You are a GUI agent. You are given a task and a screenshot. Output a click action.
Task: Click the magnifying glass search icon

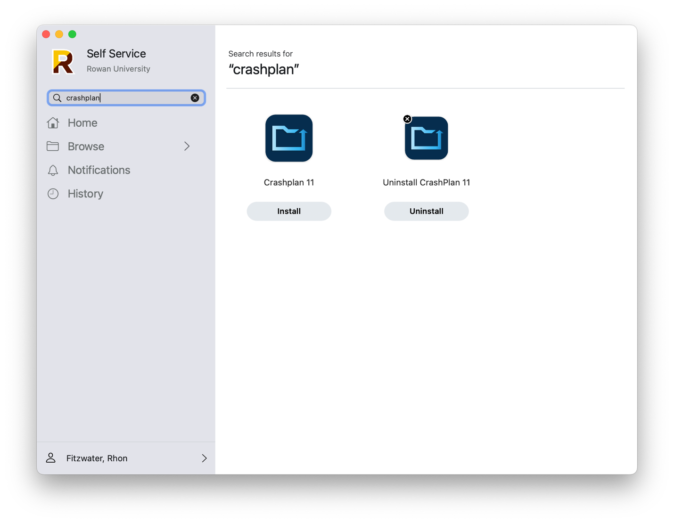[x=57, y=98]
